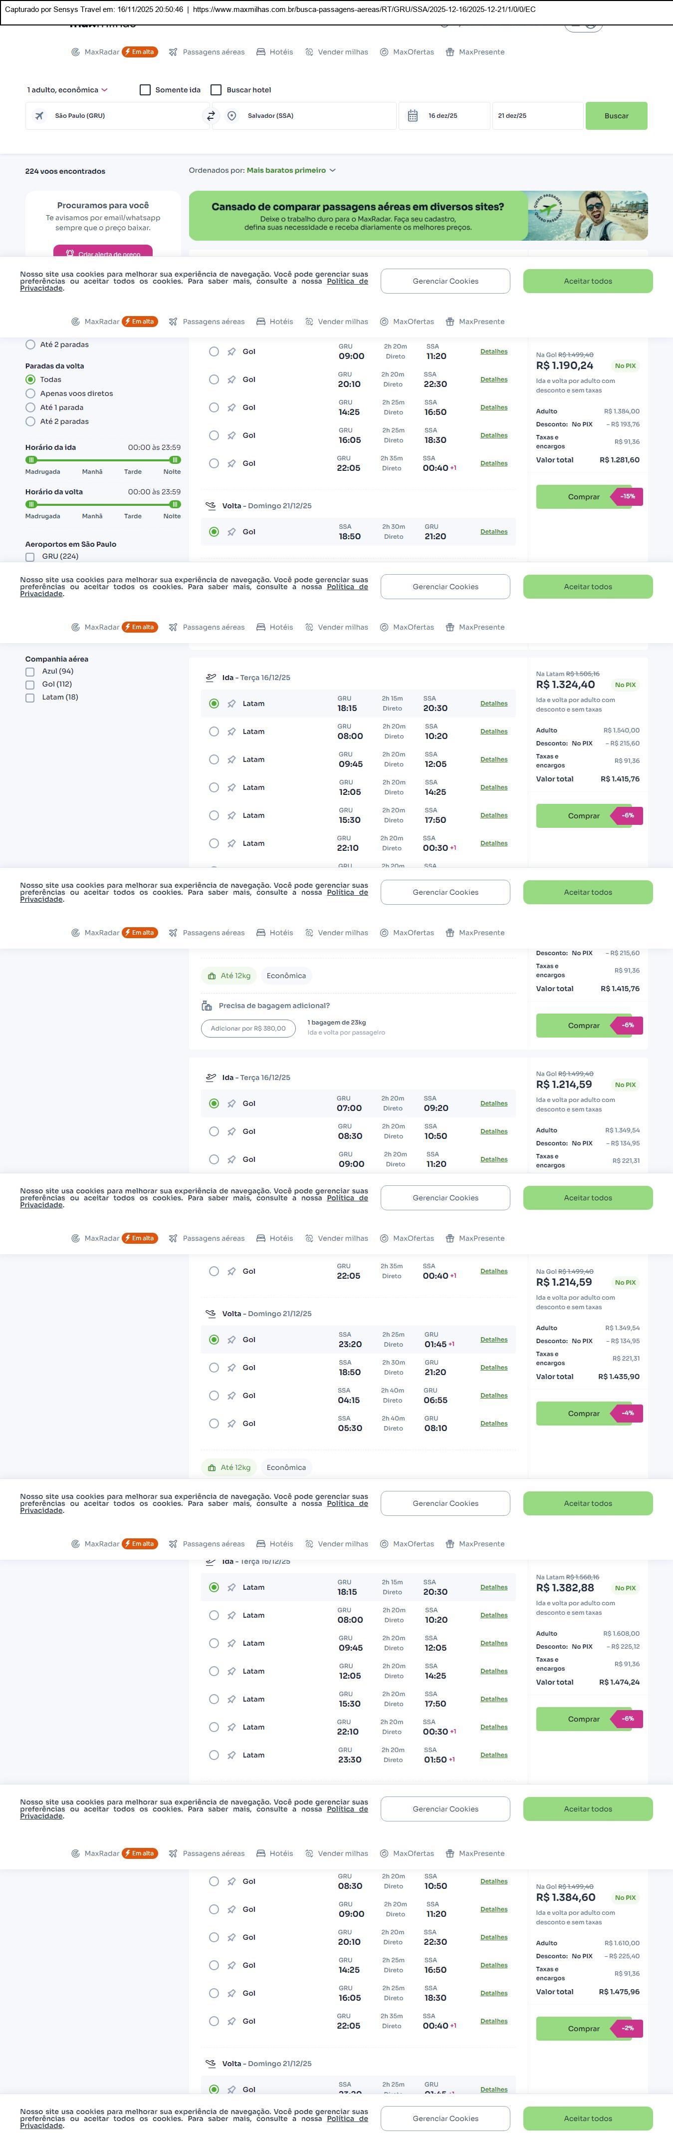Click the suitcase icon beside Precisa de bagagem adicional

tap(207, 1006)
